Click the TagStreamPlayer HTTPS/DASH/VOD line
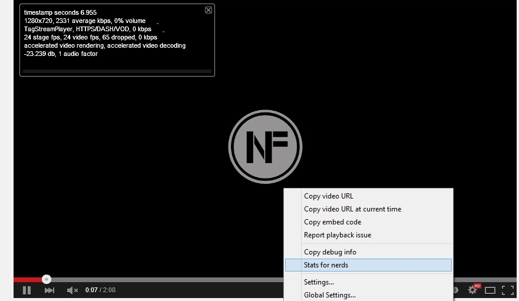The image size is (519, 301). [x=88, y=29]
